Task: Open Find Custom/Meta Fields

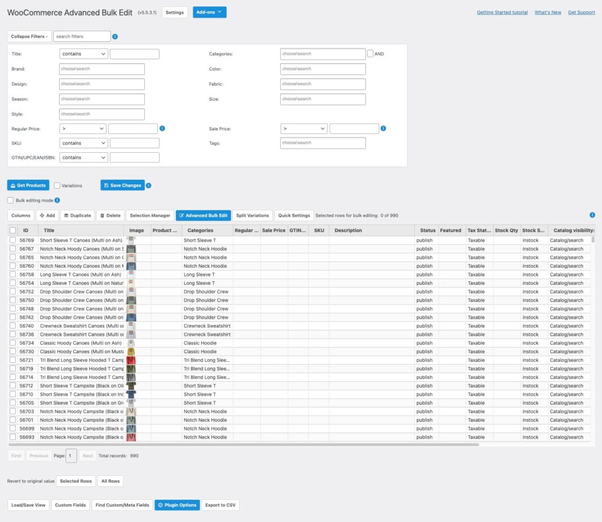Action: (x=122, y=505)
